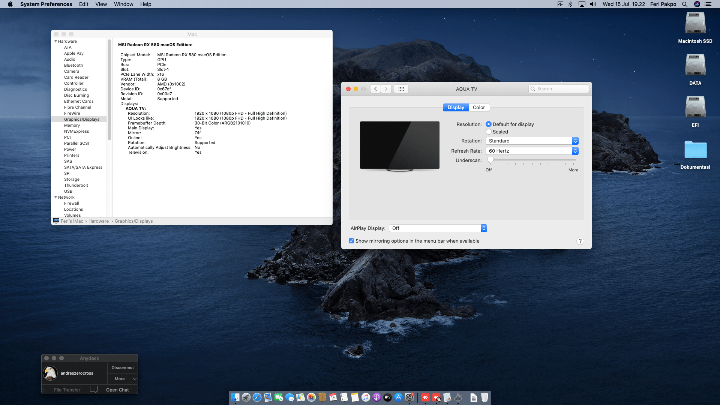Select Bluetooth in the hardware list
The image size is (720, 405).
pos(73,65)
